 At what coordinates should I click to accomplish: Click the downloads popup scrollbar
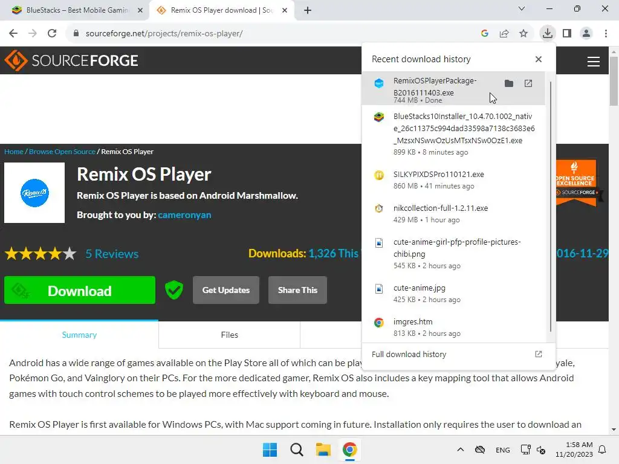tap(551, 207)
